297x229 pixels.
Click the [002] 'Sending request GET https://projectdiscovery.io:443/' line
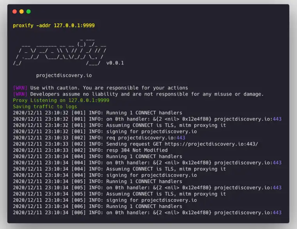click(x=135, y=144)
